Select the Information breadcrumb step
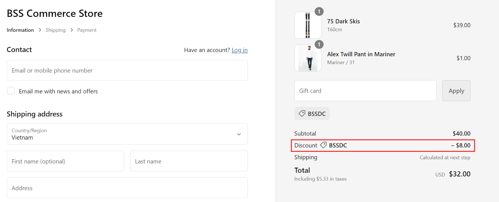Screen dimensions: 499x202 pyautogui.click(x=20, y=30)
